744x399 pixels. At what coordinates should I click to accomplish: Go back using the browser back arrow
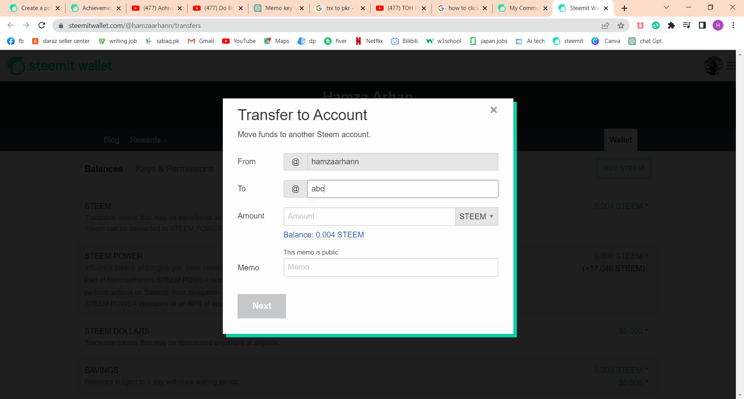(x=10, y=25)
